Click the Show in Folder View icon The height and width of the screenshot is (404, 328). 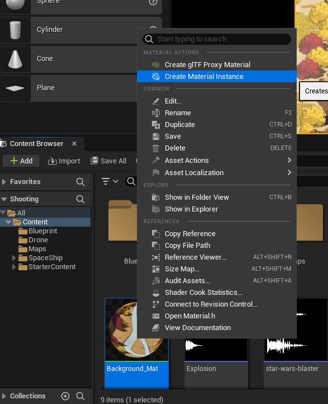156,198
